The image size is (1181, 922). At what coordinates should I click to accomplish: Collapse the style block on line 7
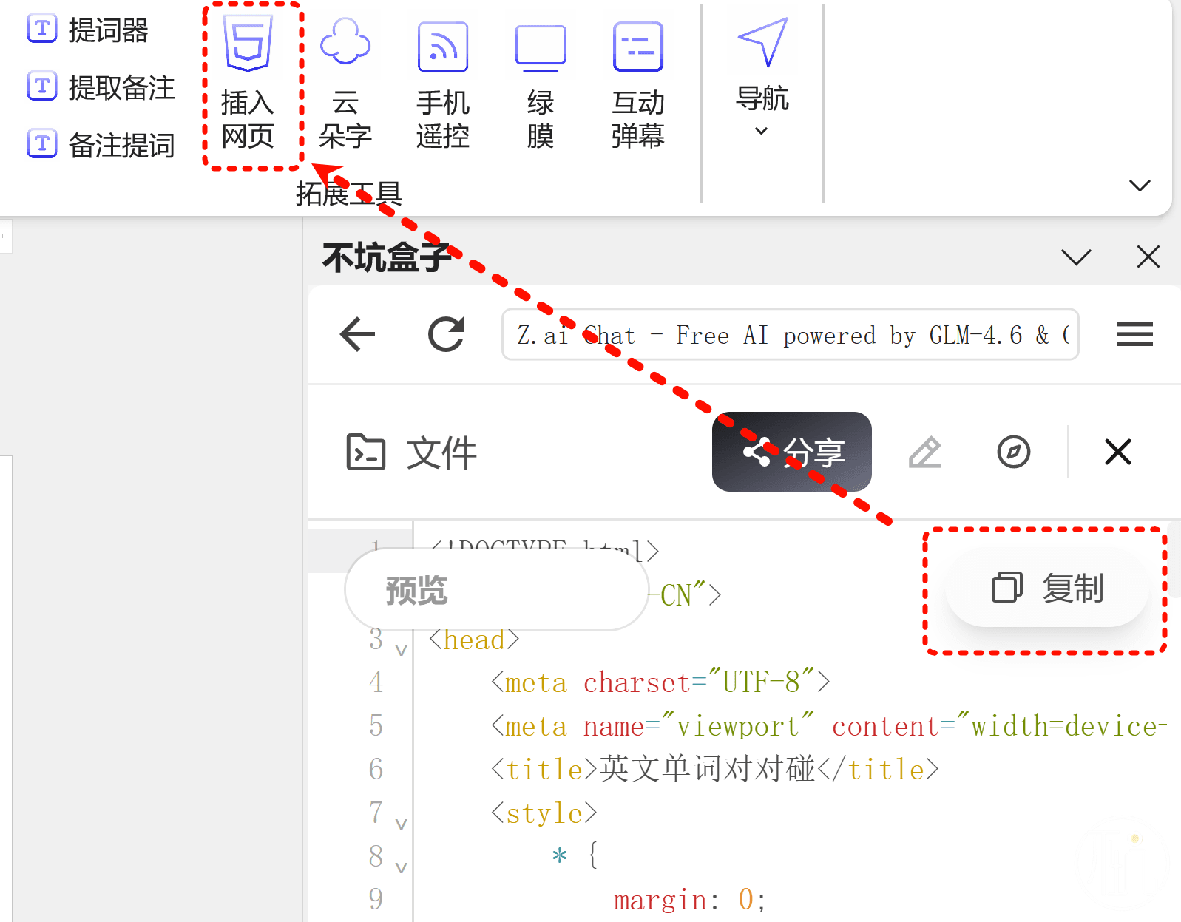click(x=401, y=824)
